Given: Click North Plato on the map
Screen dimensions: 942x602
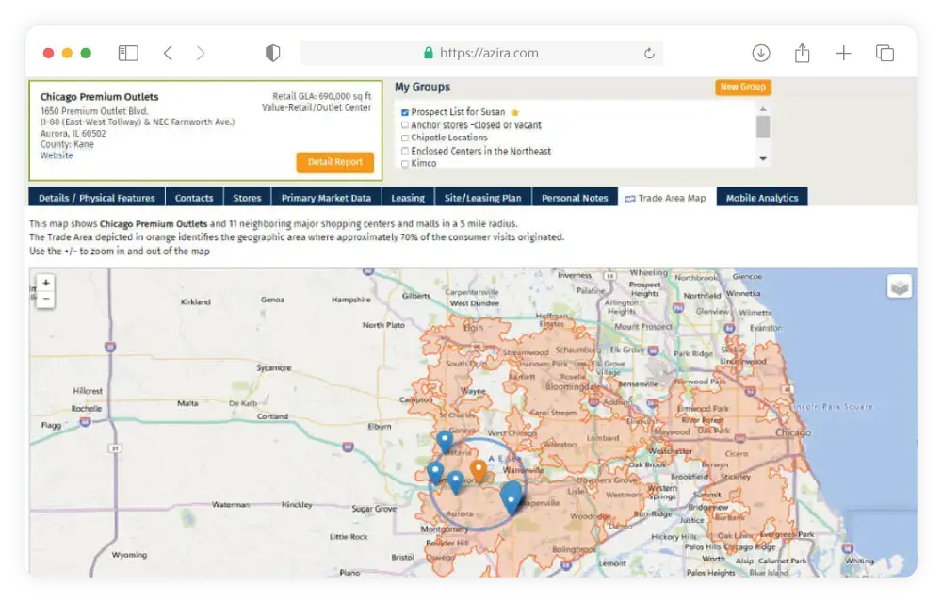Looking at the screenshot, I should click(x=383, y=325).
